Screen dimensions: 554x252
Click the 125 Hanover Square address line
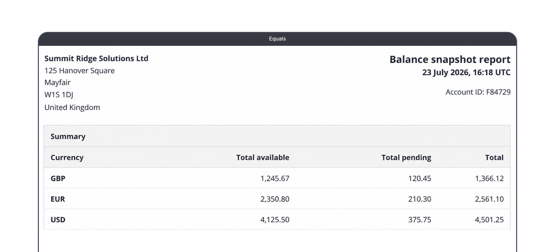[x=79, y=70]
